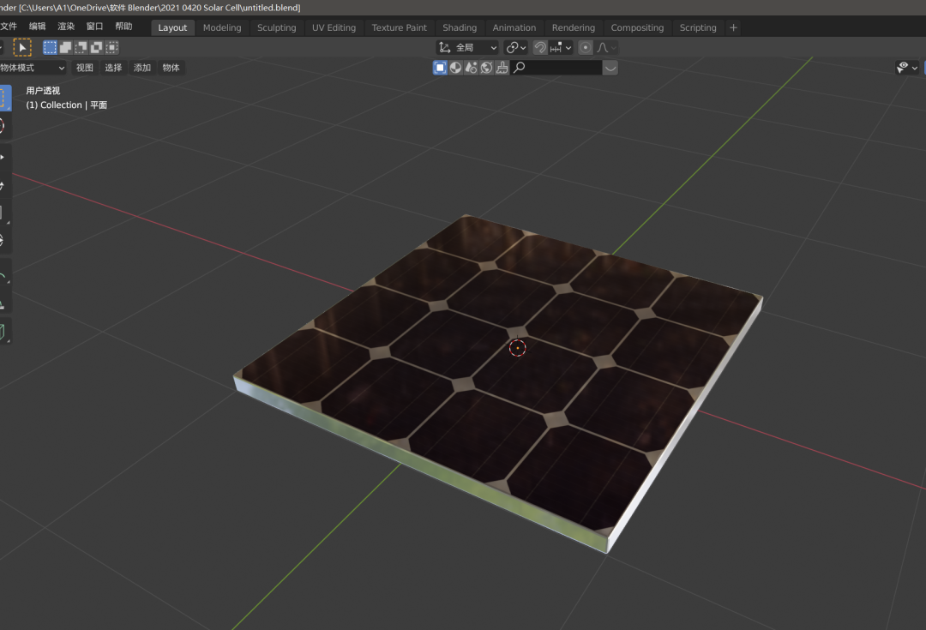This screenshot has width=926, height=630.
Task: Switch to the Texture Paint workspace tab
Action: [400, 27]
